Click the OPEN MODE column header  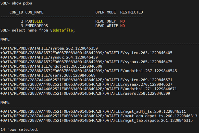[105, 12]
